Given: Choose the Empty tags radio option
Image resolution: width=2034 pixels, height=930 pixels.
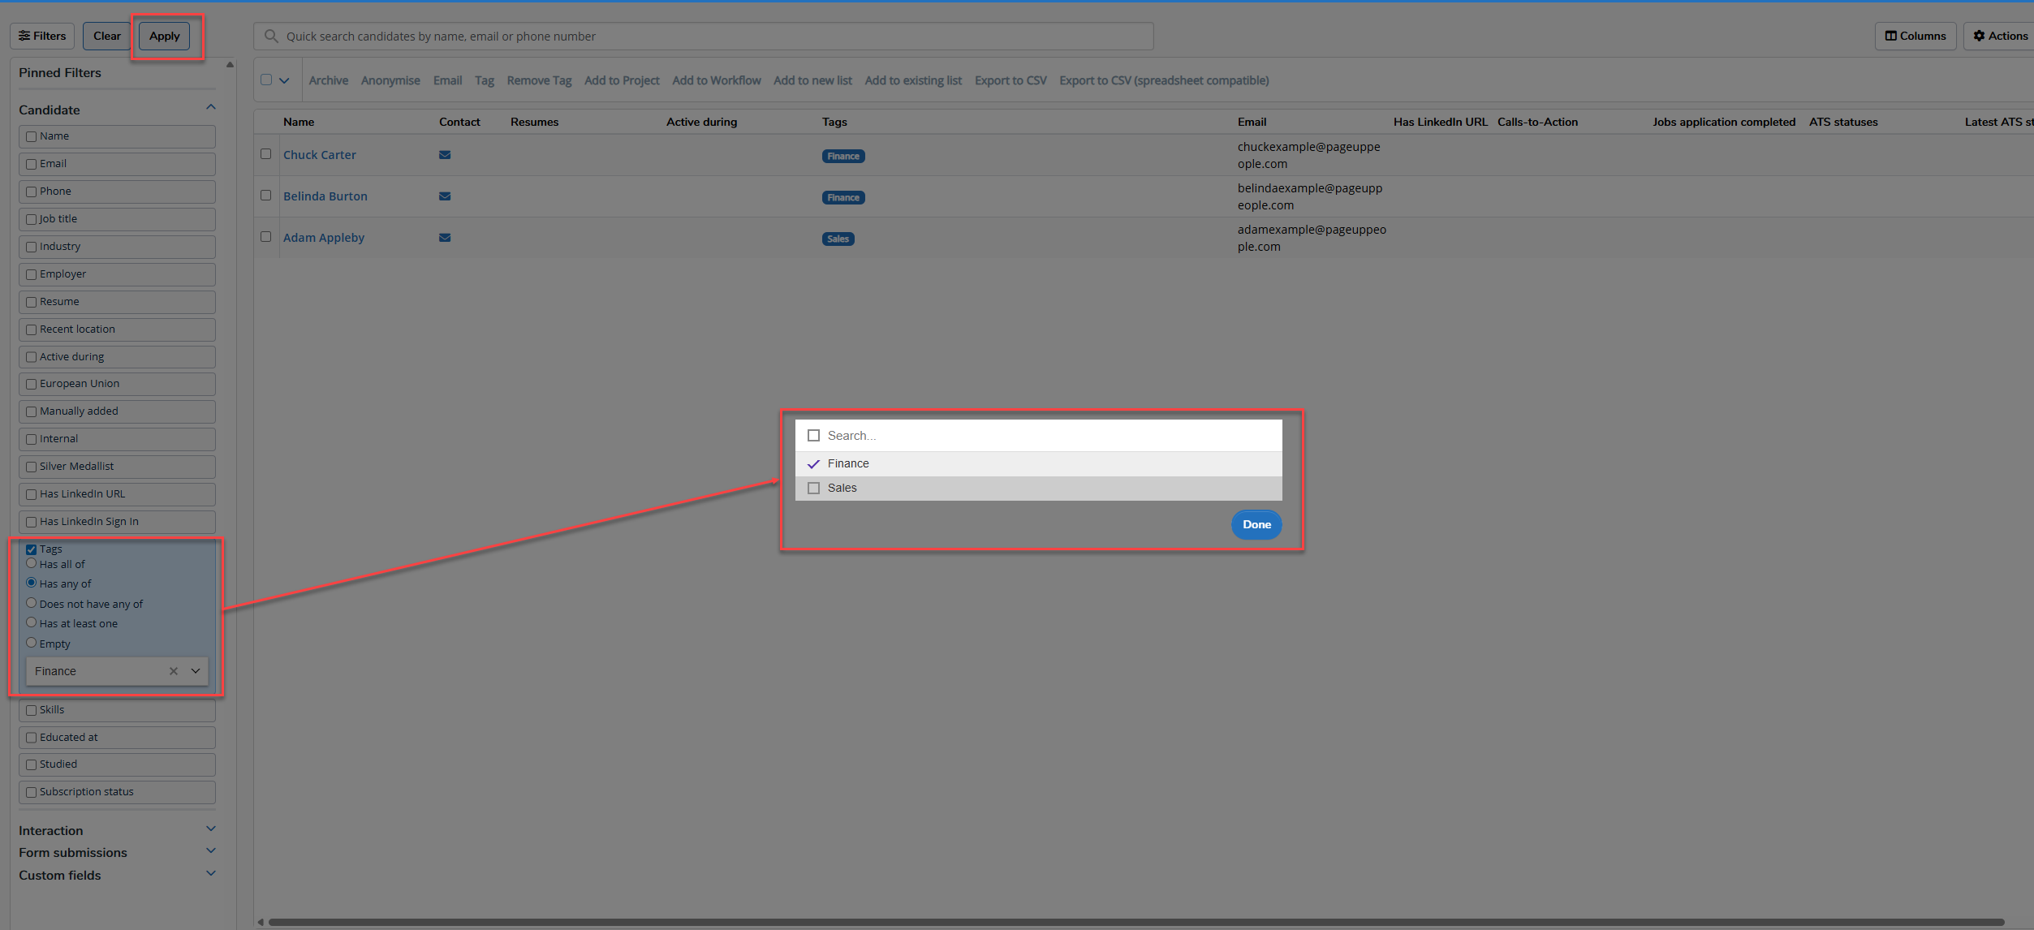Looking at the screenshot, I should (32, 643).
